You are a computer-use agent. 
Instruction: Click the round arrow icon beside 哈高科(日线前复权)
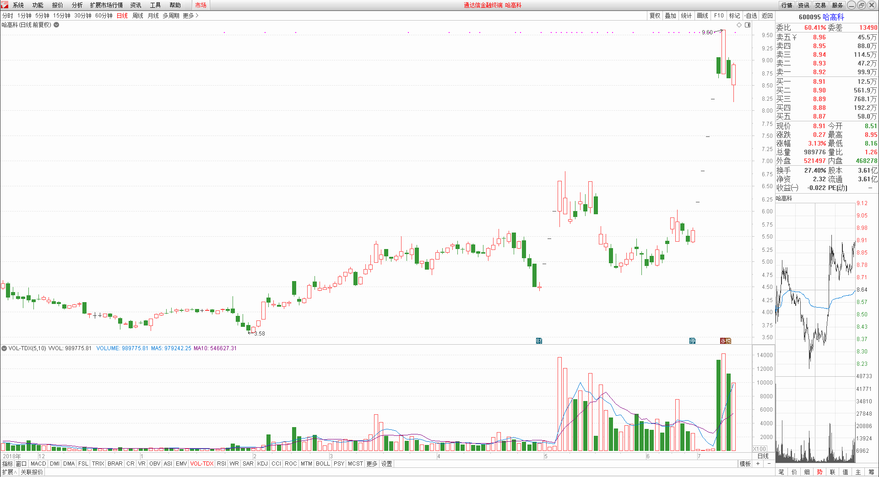[x=56, y=25]
